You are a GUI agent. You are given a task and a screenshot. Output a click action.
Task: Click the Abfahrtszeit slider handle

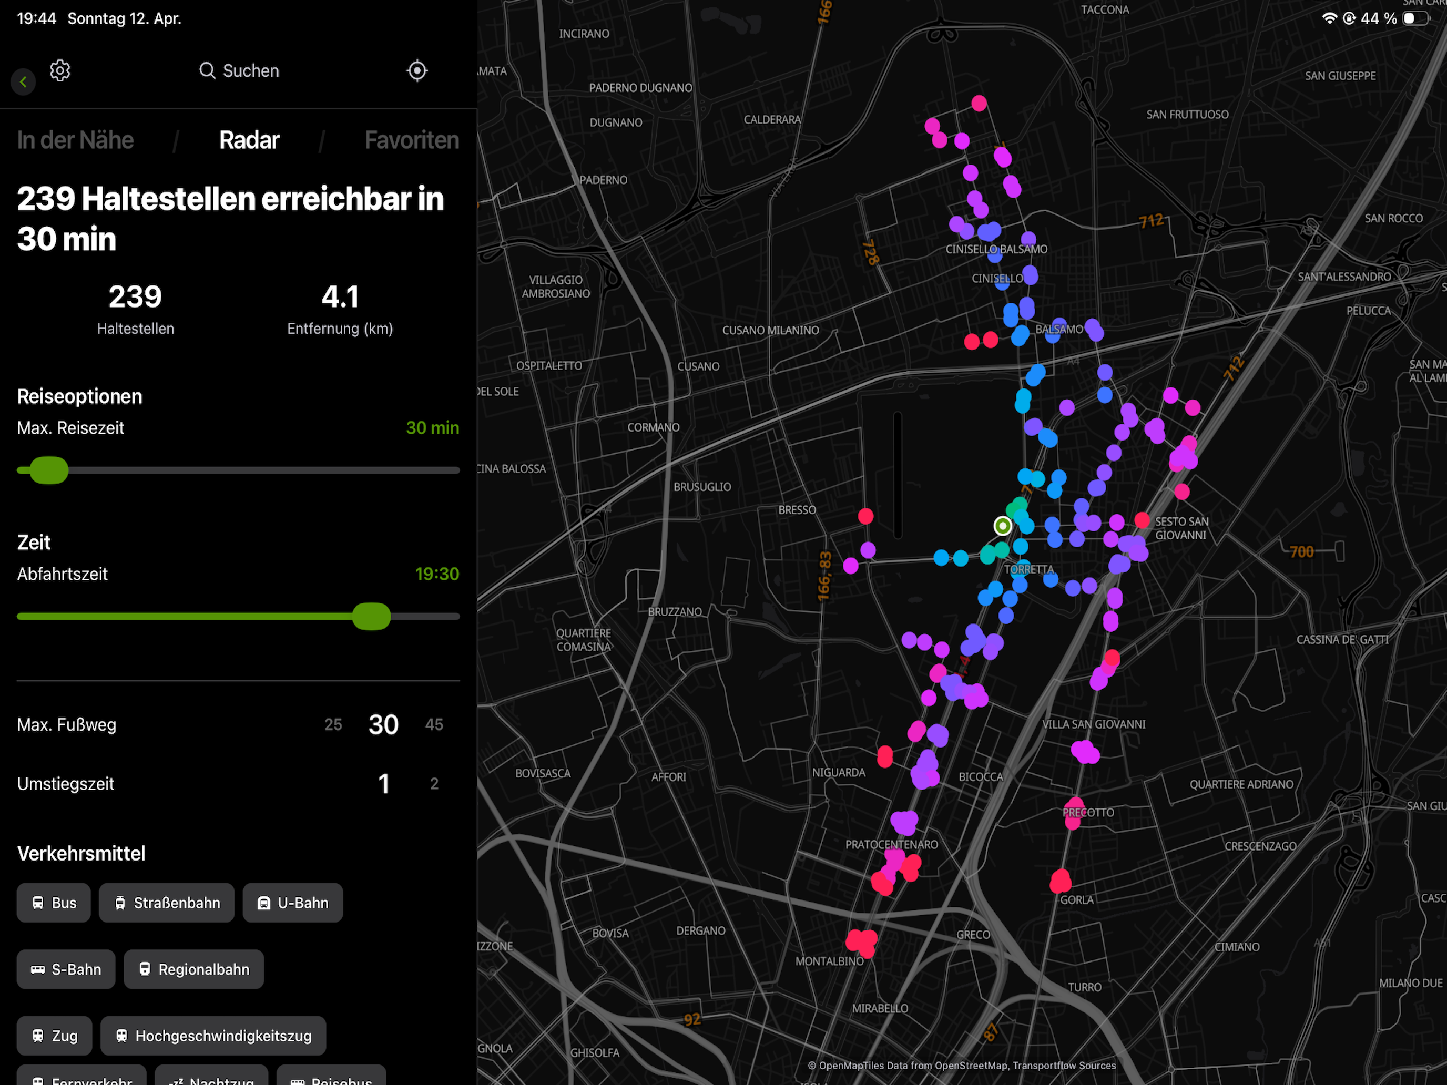[x=372, y=616]
